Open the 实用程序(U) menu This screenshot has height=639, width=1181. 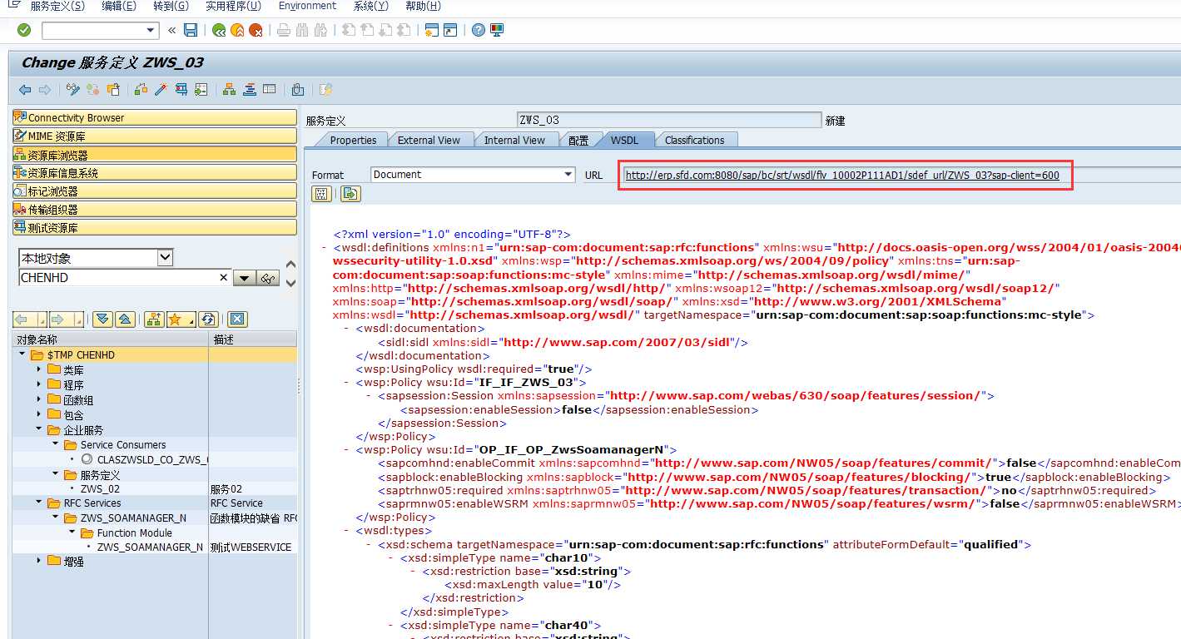click(233, 6)
